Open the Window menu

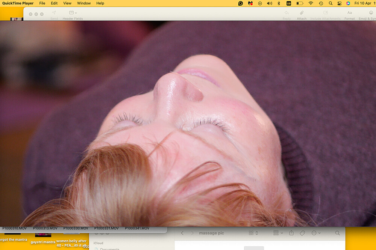(x=84, y=3)
